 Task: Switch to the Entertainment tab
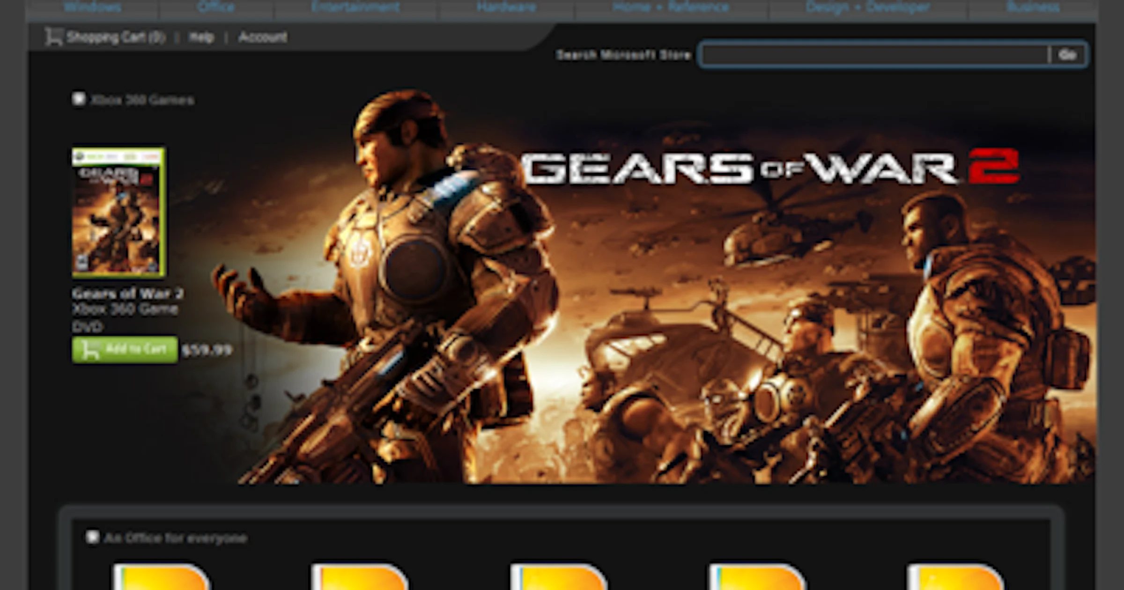355,7
